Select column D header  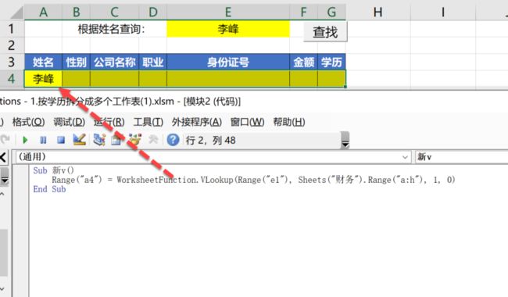pyautogui.click(x=153, y=12)
